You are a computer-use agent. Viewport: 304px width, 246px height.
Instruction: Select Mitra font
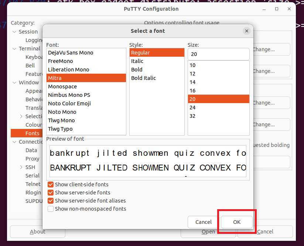tap(86, 78)
